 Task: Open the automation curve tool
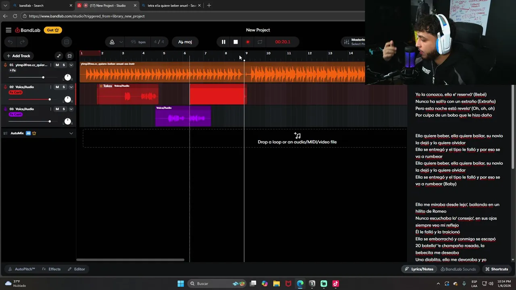point(59,56)
